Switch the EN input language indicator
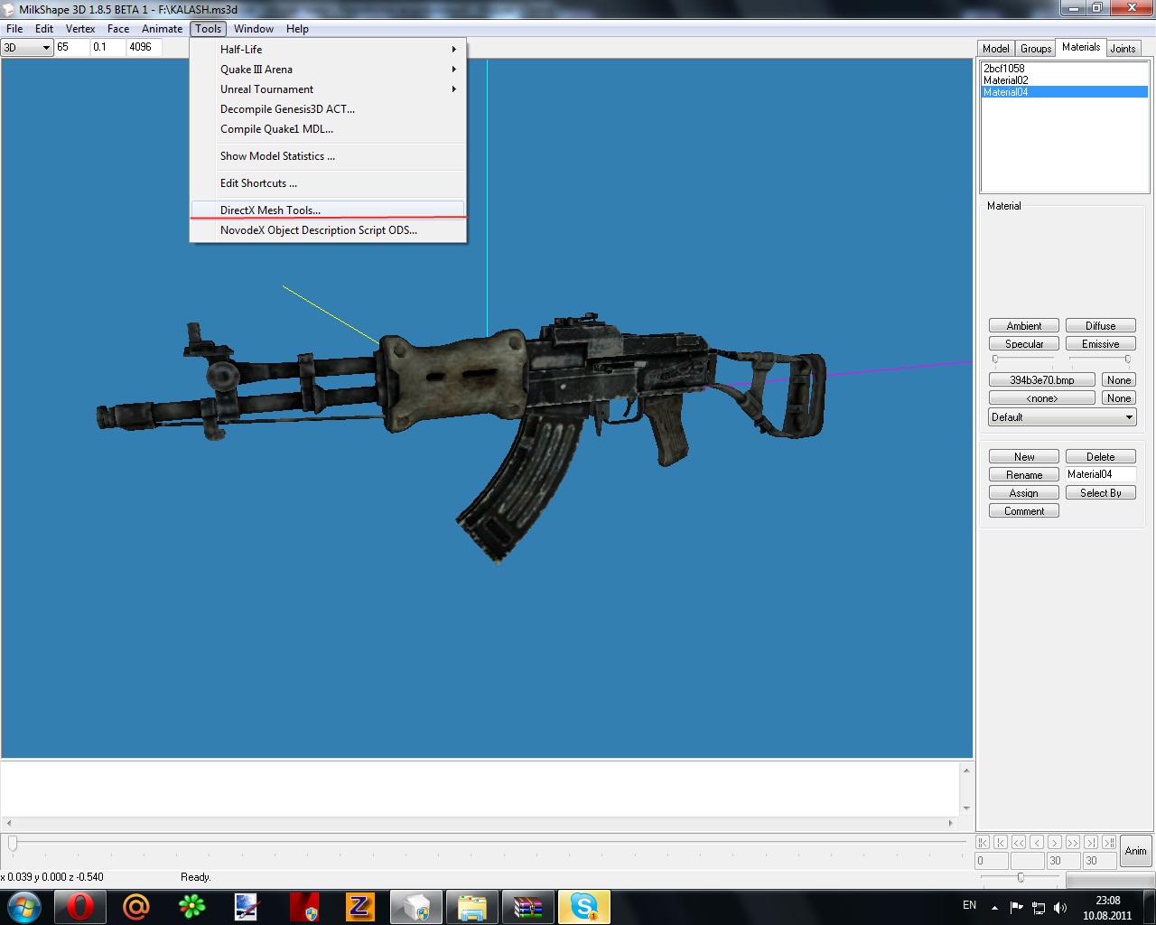 point(969,905)
